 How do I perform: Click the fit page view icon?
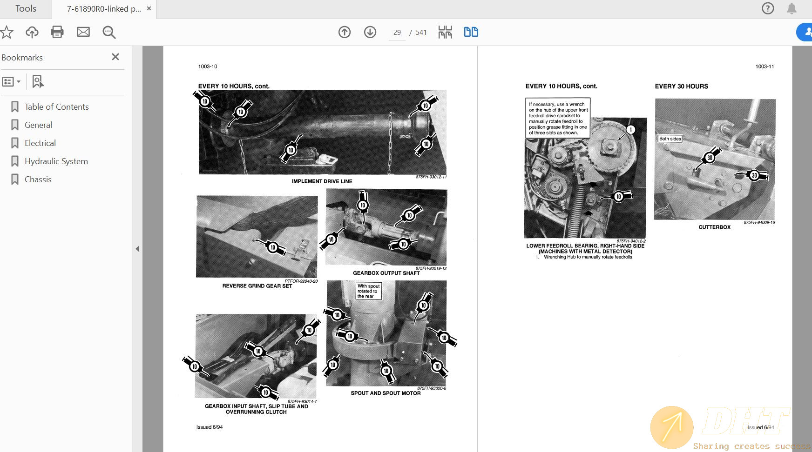[x=445, y=32]
